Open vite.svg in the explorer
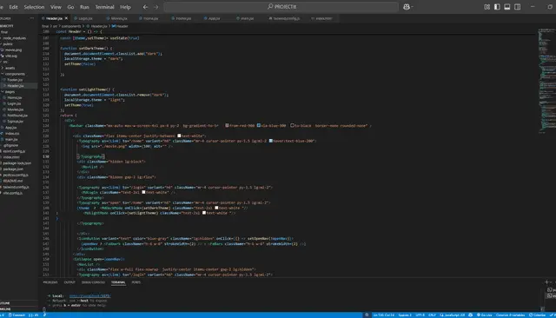Viewport: 556px width, 318px height. (11, 56)
